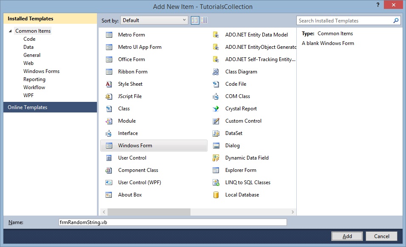The image size is (406, 247).
Task: Open the Online Templates section
Action: point(50,107)
